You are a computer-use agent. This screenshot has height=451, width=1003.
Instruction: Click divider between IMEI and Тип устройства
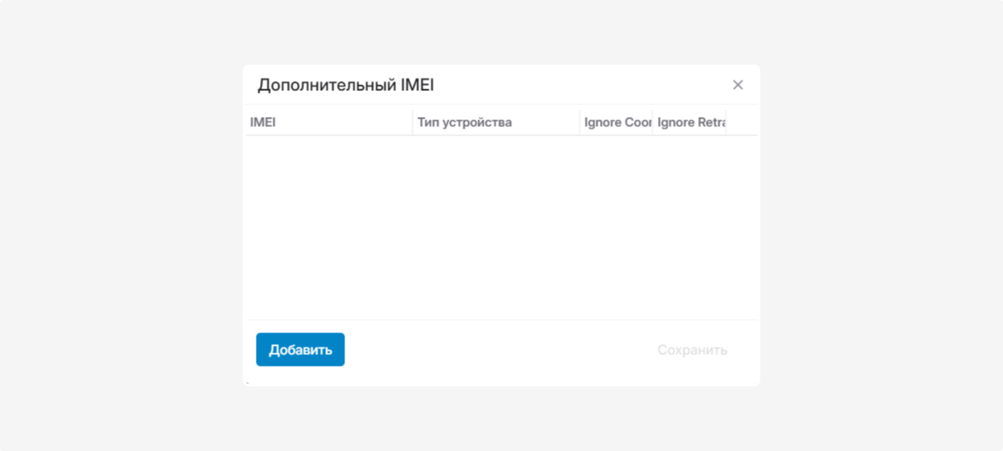pos(413,123)
